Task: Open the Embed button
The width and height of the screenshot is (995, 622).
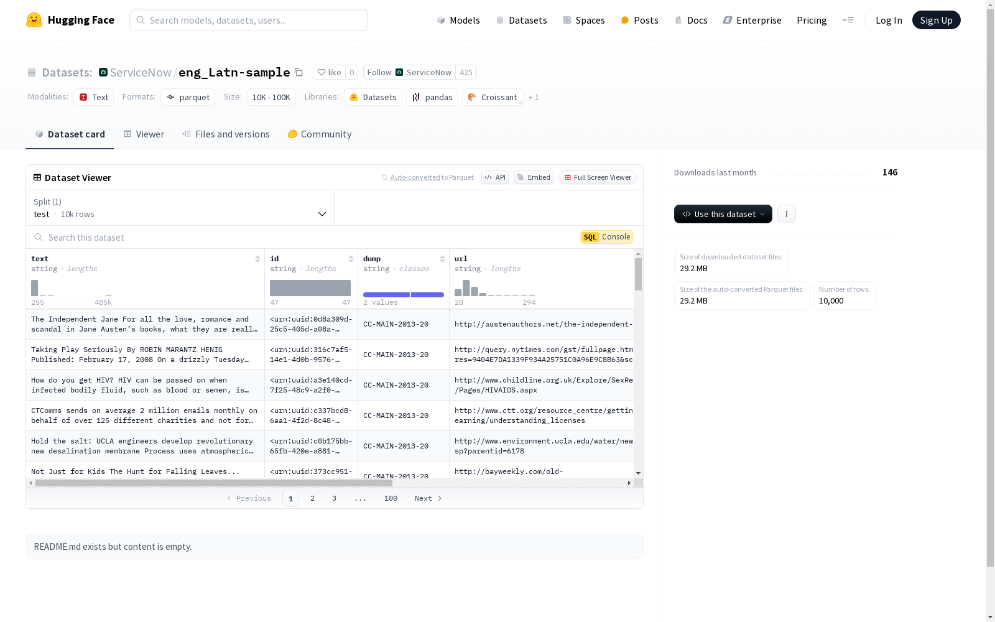Action: click(x=534, y=177)
